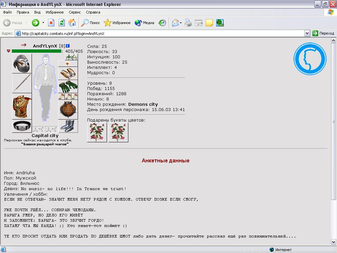337x253 pixels.
Task: Click the heart icon beside the health bar
Action: coord(9,51)
